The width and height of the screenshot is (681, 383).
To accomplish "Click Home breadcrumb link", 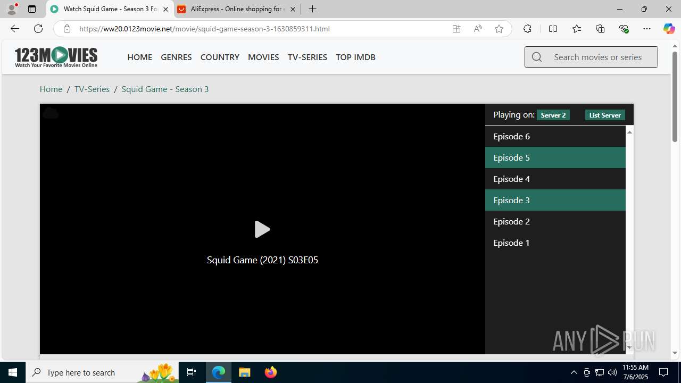I will [51, 89].
